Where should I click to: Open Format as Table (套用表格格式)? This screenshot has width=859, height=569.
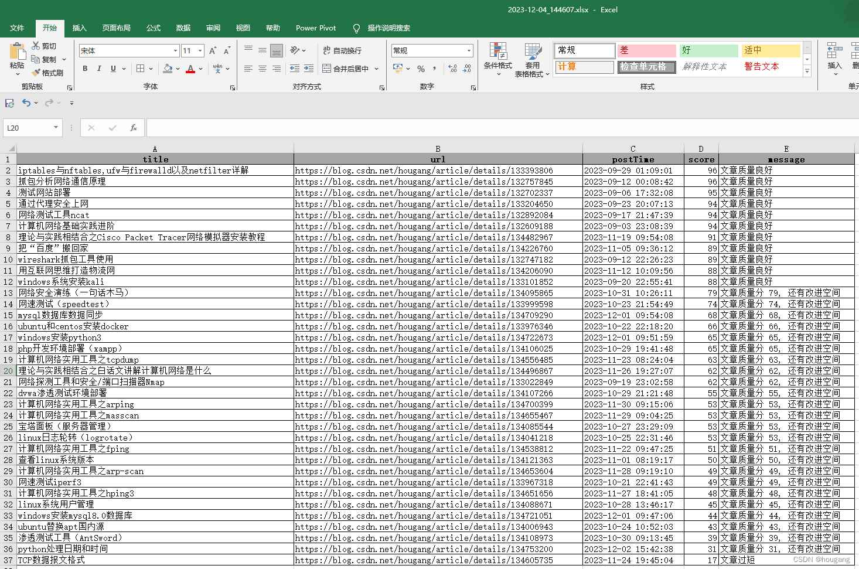[x=532, y=60]
